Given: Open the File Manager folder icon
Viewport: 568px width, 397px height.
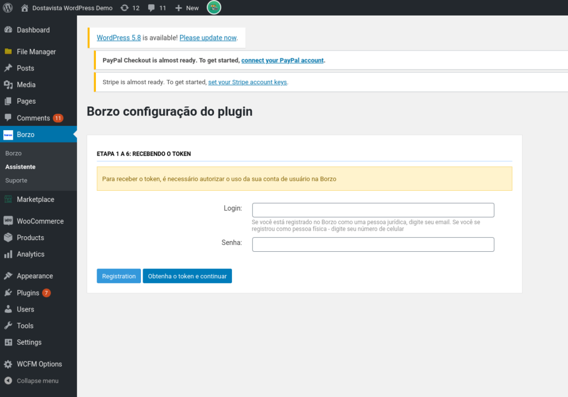Looking at the screenshot, I should point(9,51).
